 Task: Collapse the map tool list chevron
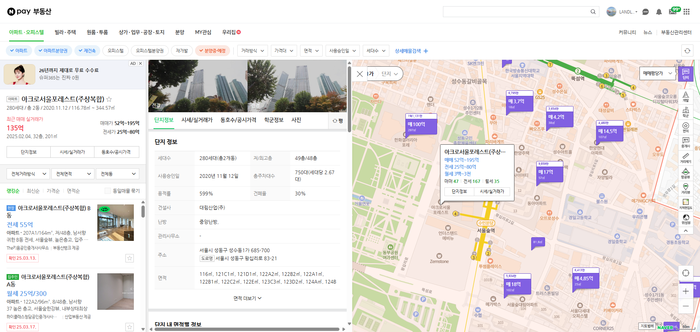(x=686, y=231)
